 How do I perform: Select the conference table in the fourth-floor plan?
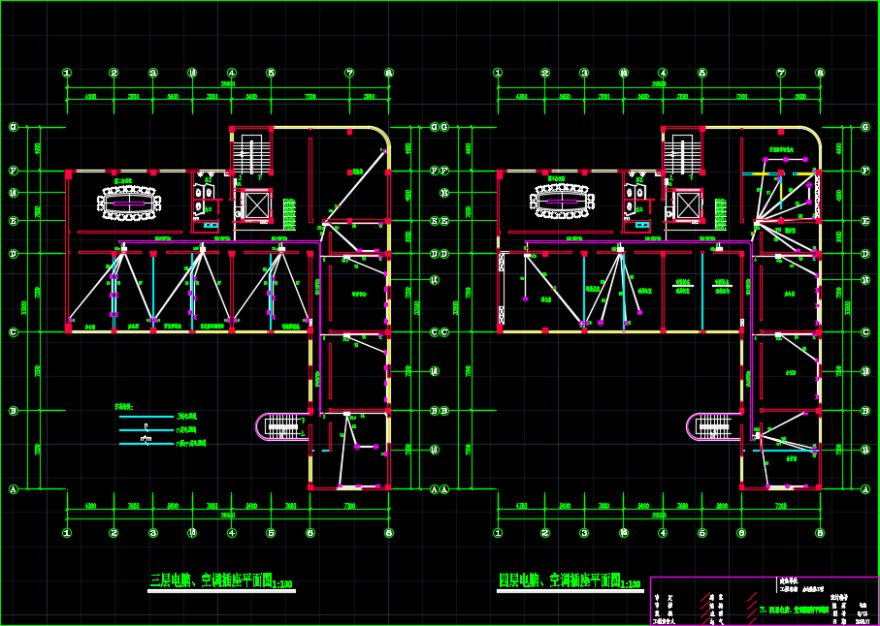pos(561,202)
